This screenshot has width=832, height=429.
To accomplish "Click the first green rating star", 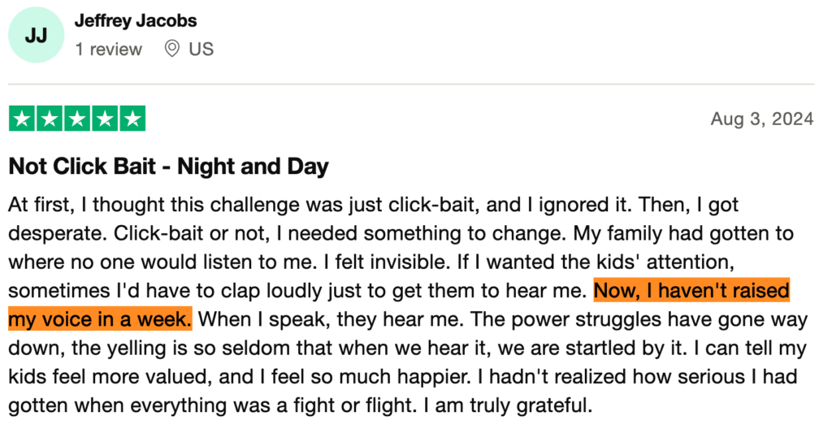I will click(22, 119).
